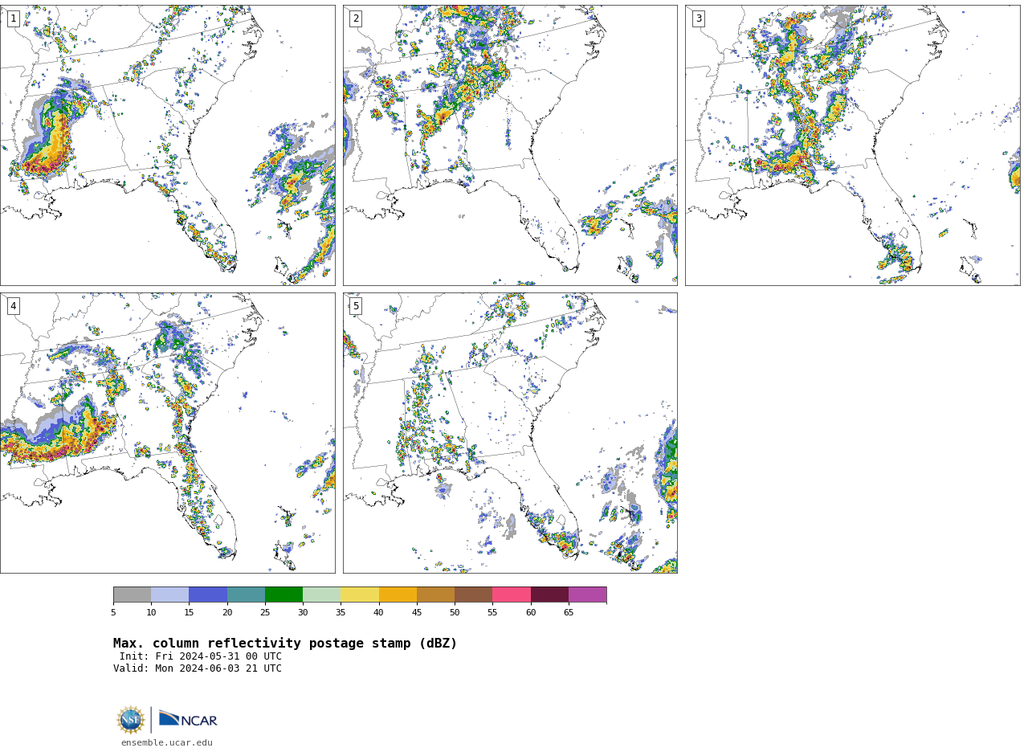Click the colorbar tick label 5

tap(113, 613)
